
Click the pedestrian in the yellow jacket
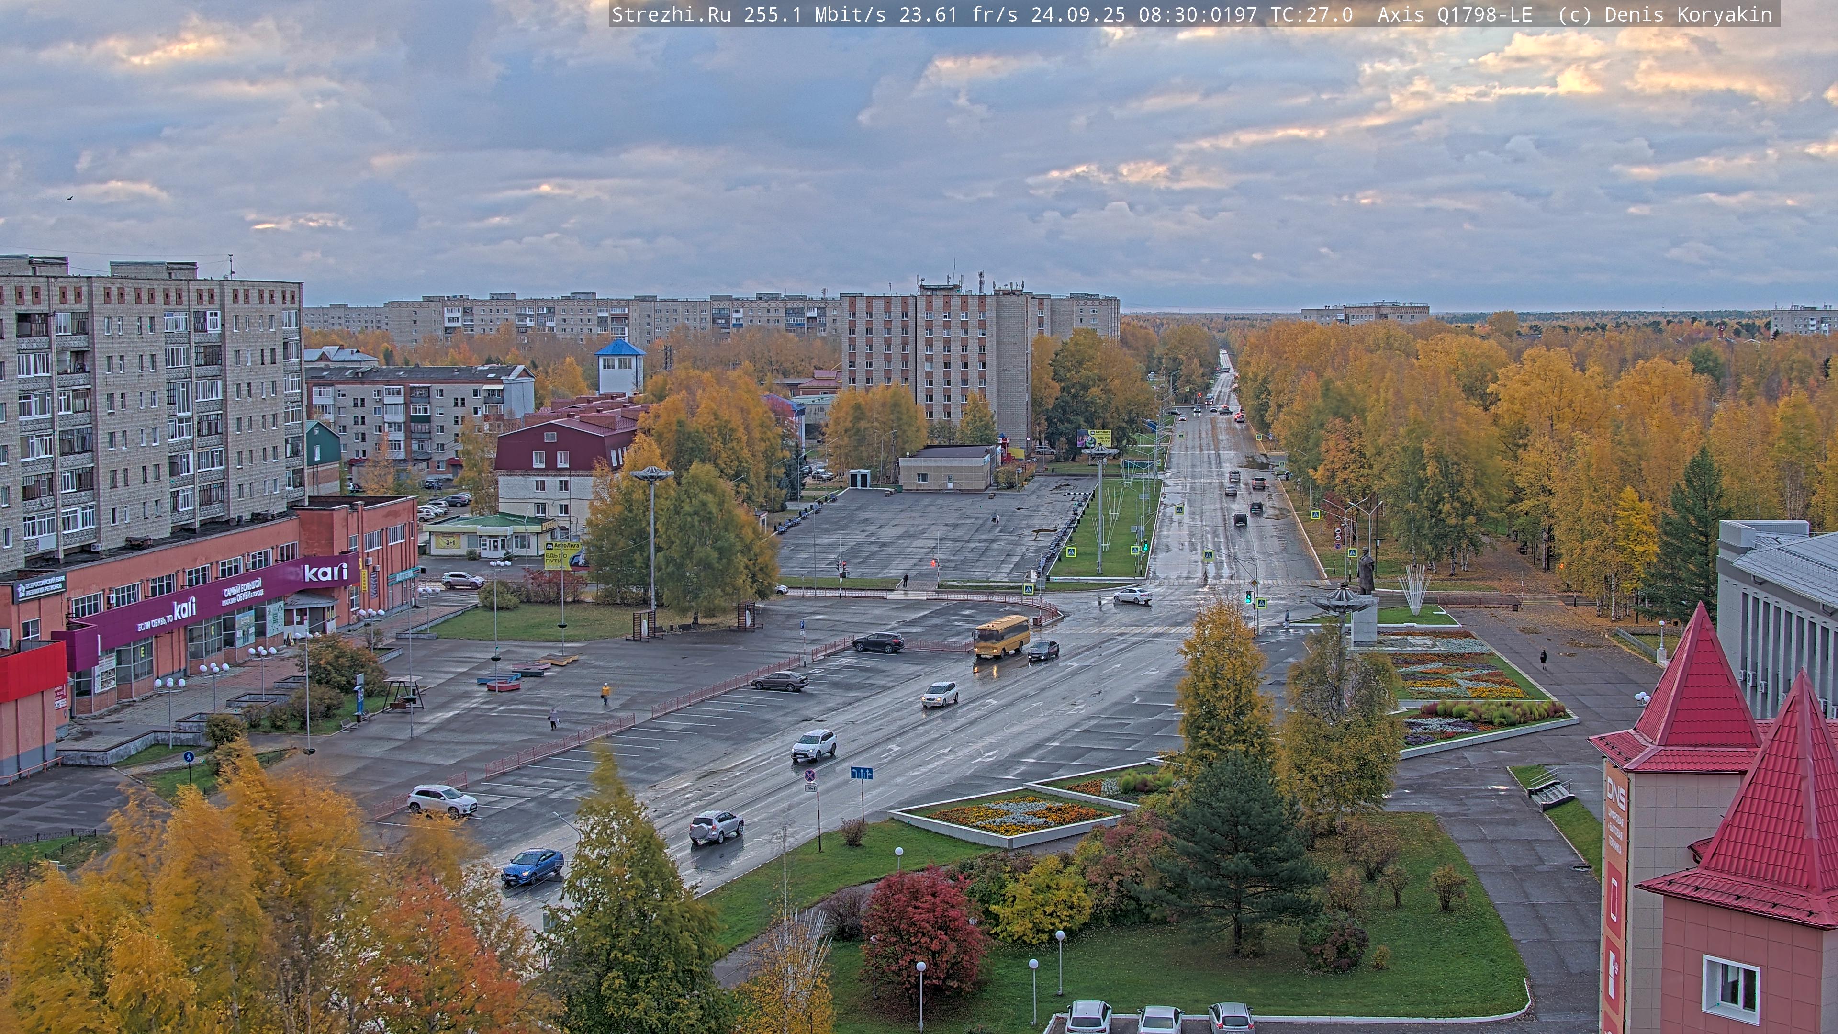(605, 691)
